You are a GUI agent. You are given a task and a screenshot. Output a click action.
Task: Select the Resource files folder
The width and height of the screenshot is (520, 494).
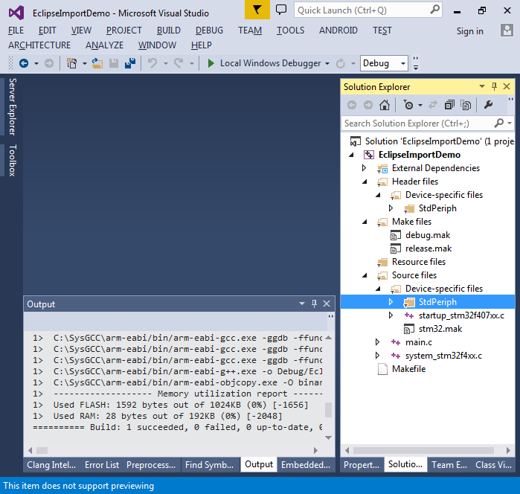click(419, 262)
